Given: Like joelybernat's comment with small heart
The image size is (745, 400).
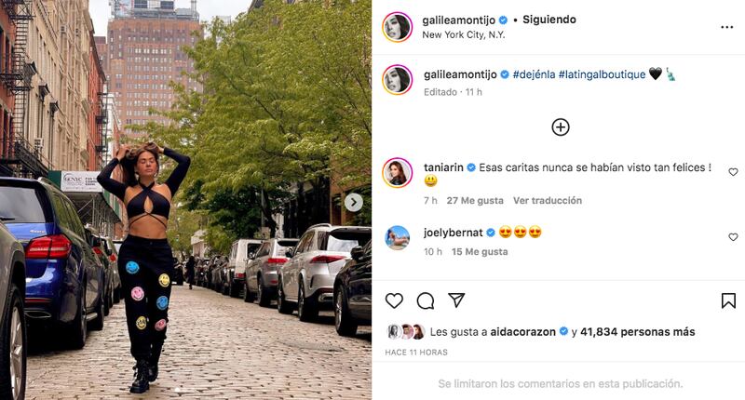Looking at the screenshot, I should (733, 237).
